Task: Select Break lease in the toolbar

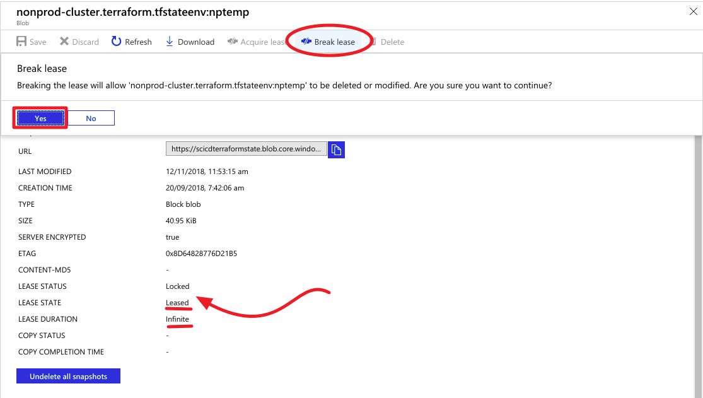Action: click(328, 42)
